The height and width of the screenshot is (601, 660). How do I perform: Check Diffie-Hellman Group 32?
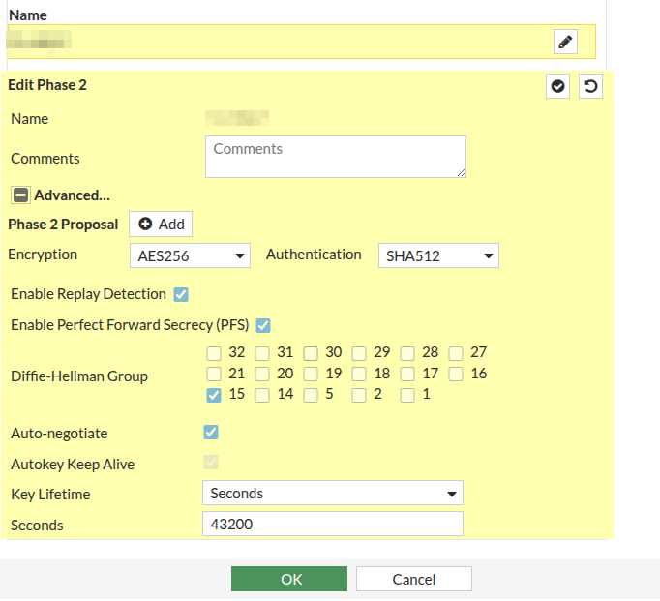(x=214, y=353)
